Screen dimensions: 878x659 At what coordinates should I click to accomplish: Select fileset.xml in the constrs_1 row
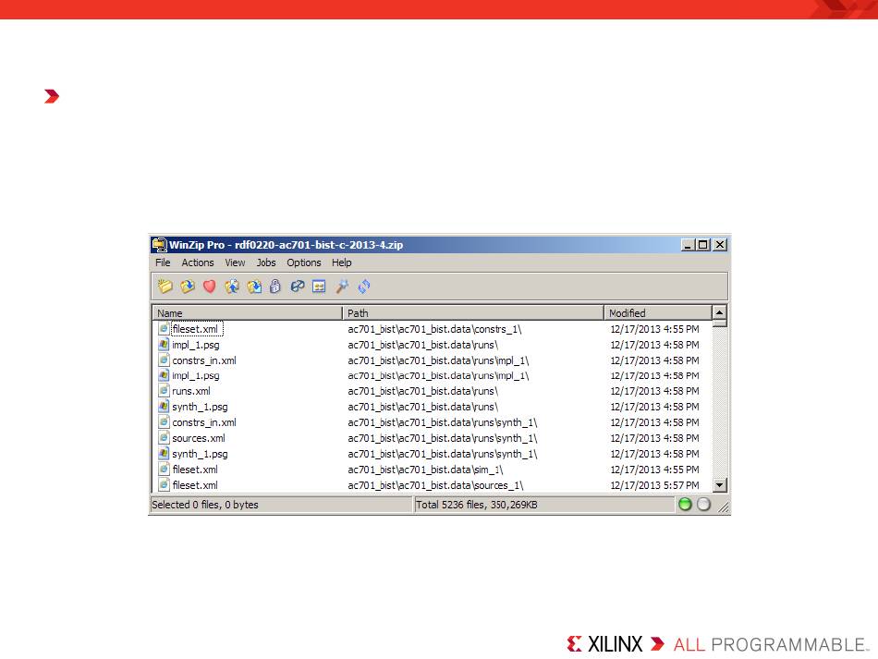click(x=195, y=329)
